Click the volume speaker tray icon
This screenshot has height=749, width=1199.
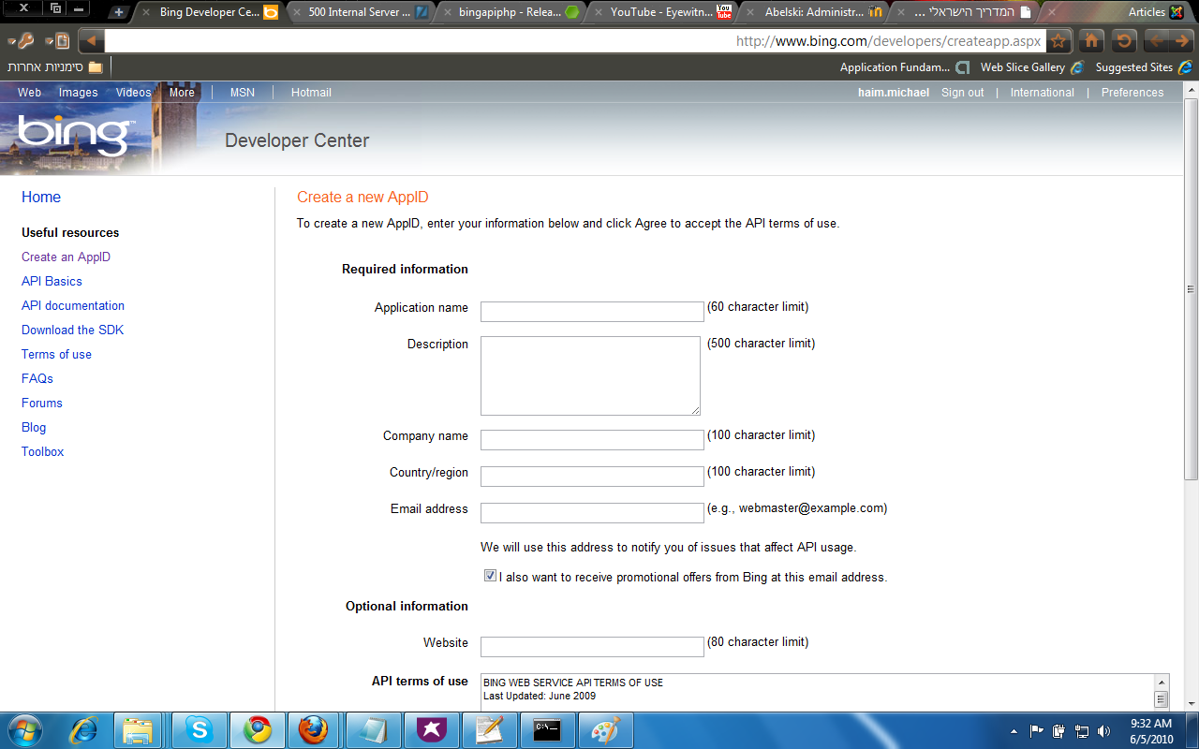pos(1104,731)
